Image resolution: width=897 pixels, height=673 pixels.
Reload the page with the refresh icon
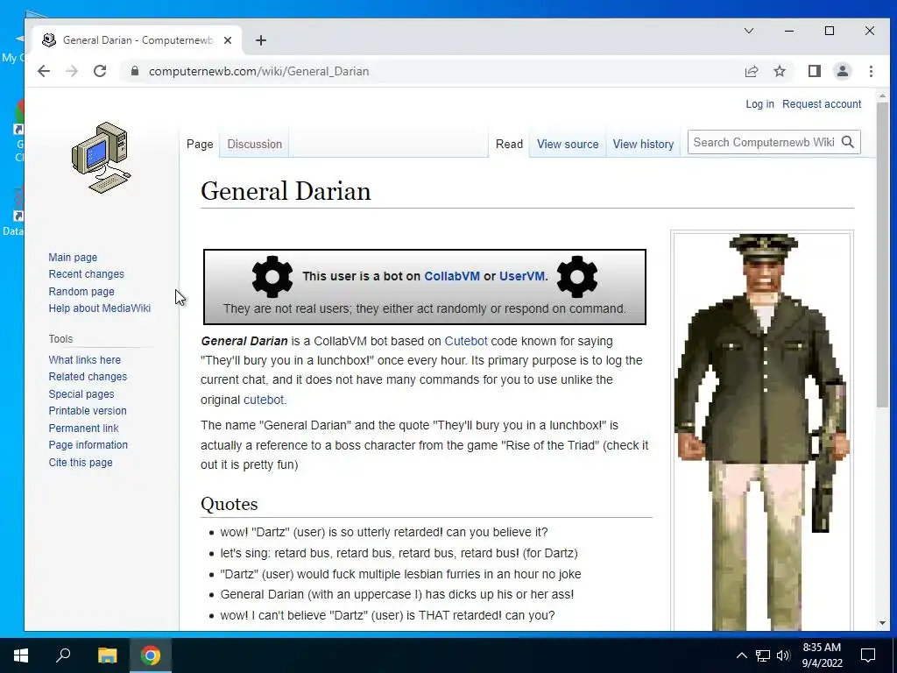pos(100,71)
